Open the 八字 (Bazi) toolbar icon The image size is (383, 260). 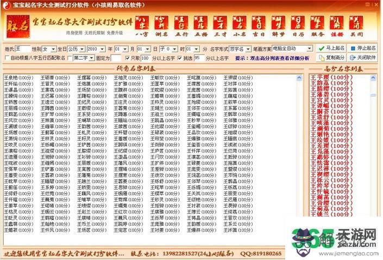click(141, 24)
